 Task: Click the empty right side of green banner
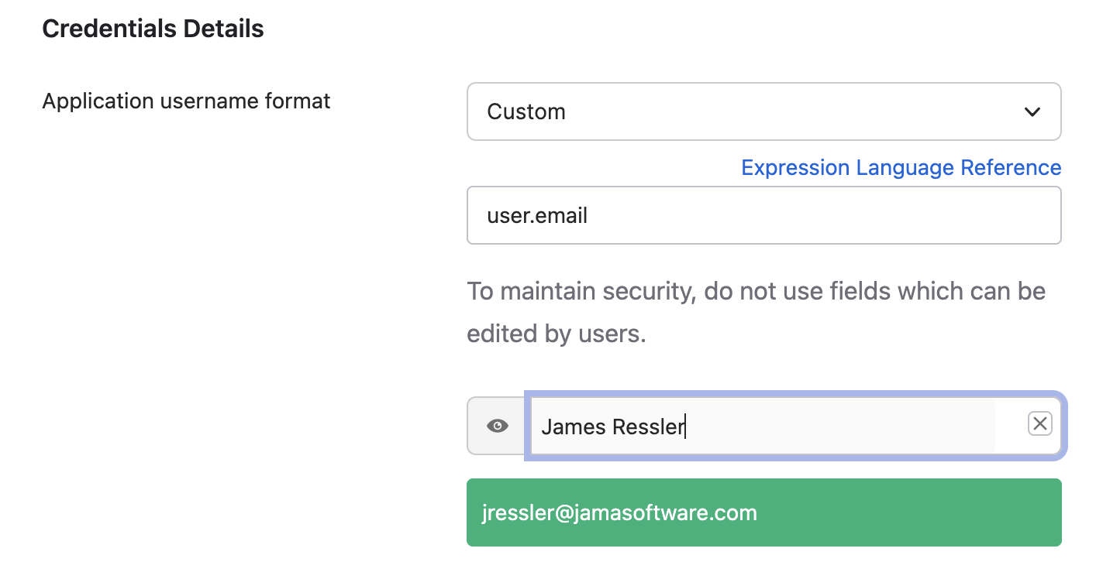click(x=930, y=512)
